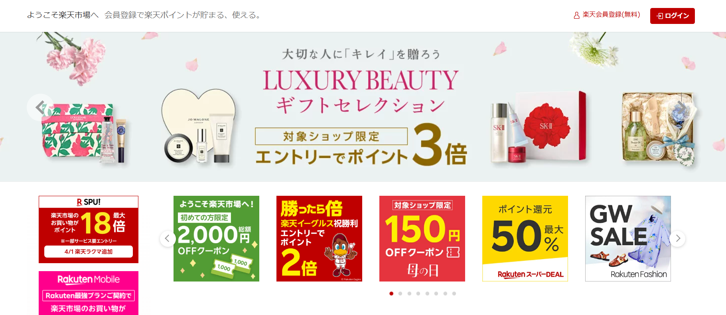Select the fourth carousel pagination dot
The image size is (726, 315).
pos(418,293)
